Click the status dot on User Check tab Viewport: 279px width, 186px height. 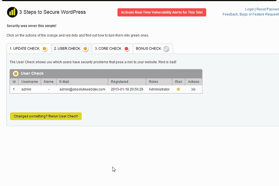[x=85, y=49]
